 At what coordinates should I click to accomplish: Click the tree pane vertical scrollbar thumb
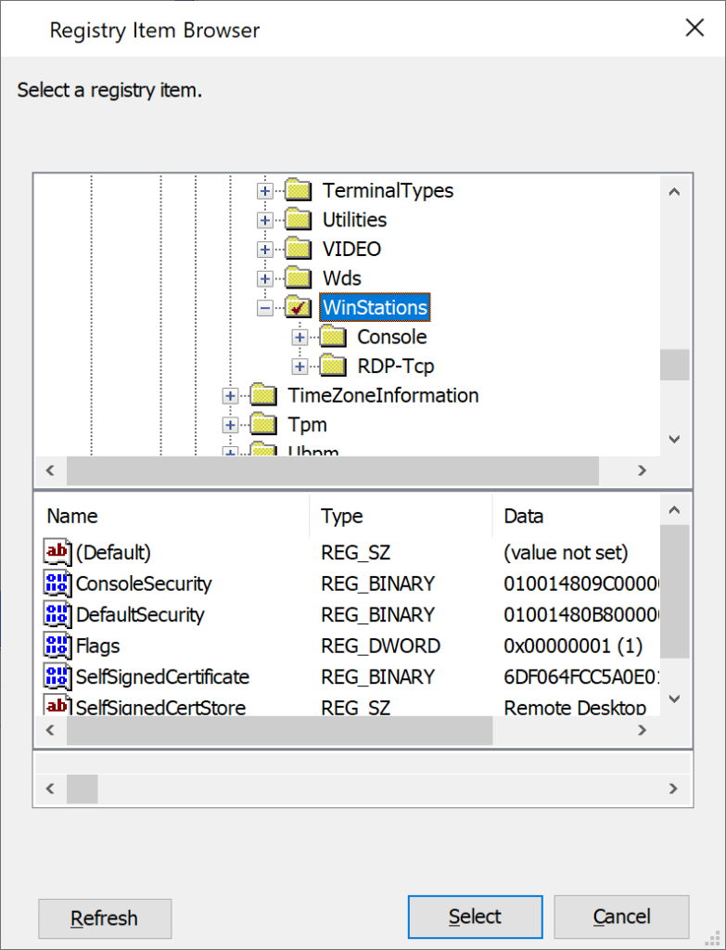click(x=674, y=365)
